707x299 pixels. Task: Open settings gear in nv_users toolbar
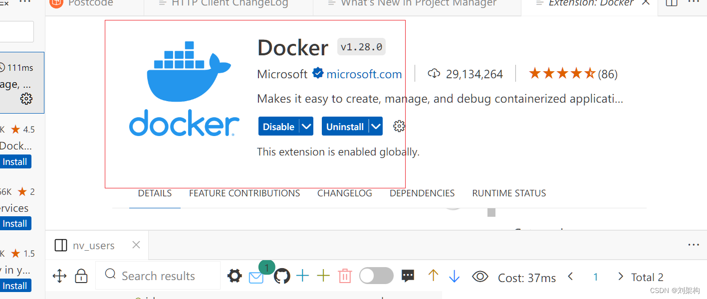pyautogui.click(x=235, y=276)
